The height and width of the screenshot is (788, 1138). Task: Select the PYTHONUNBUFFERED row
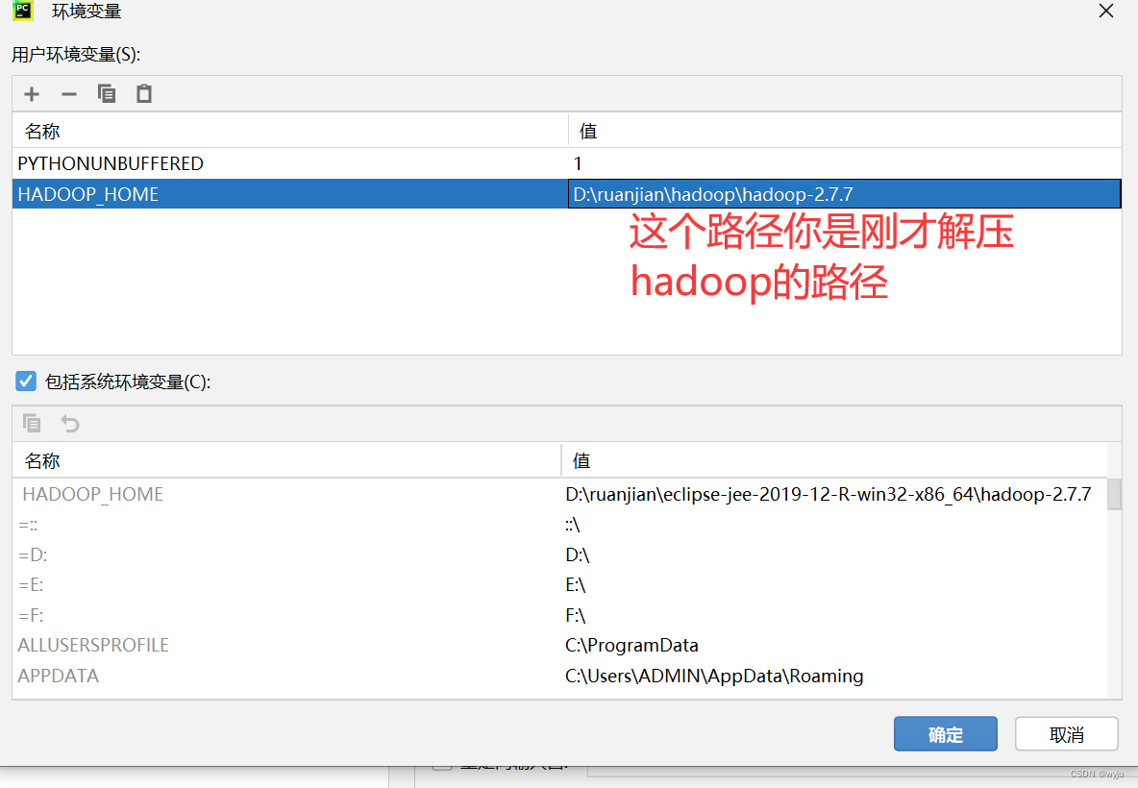coord(567,163)
